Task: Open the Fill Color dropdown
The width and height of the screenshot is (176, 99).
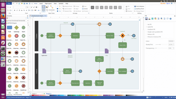Action: [x=171, y=41]
